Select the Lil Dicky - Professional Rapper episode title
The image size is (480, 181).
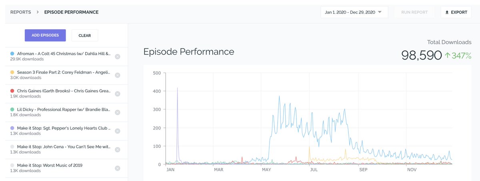(x=64, y=109)
